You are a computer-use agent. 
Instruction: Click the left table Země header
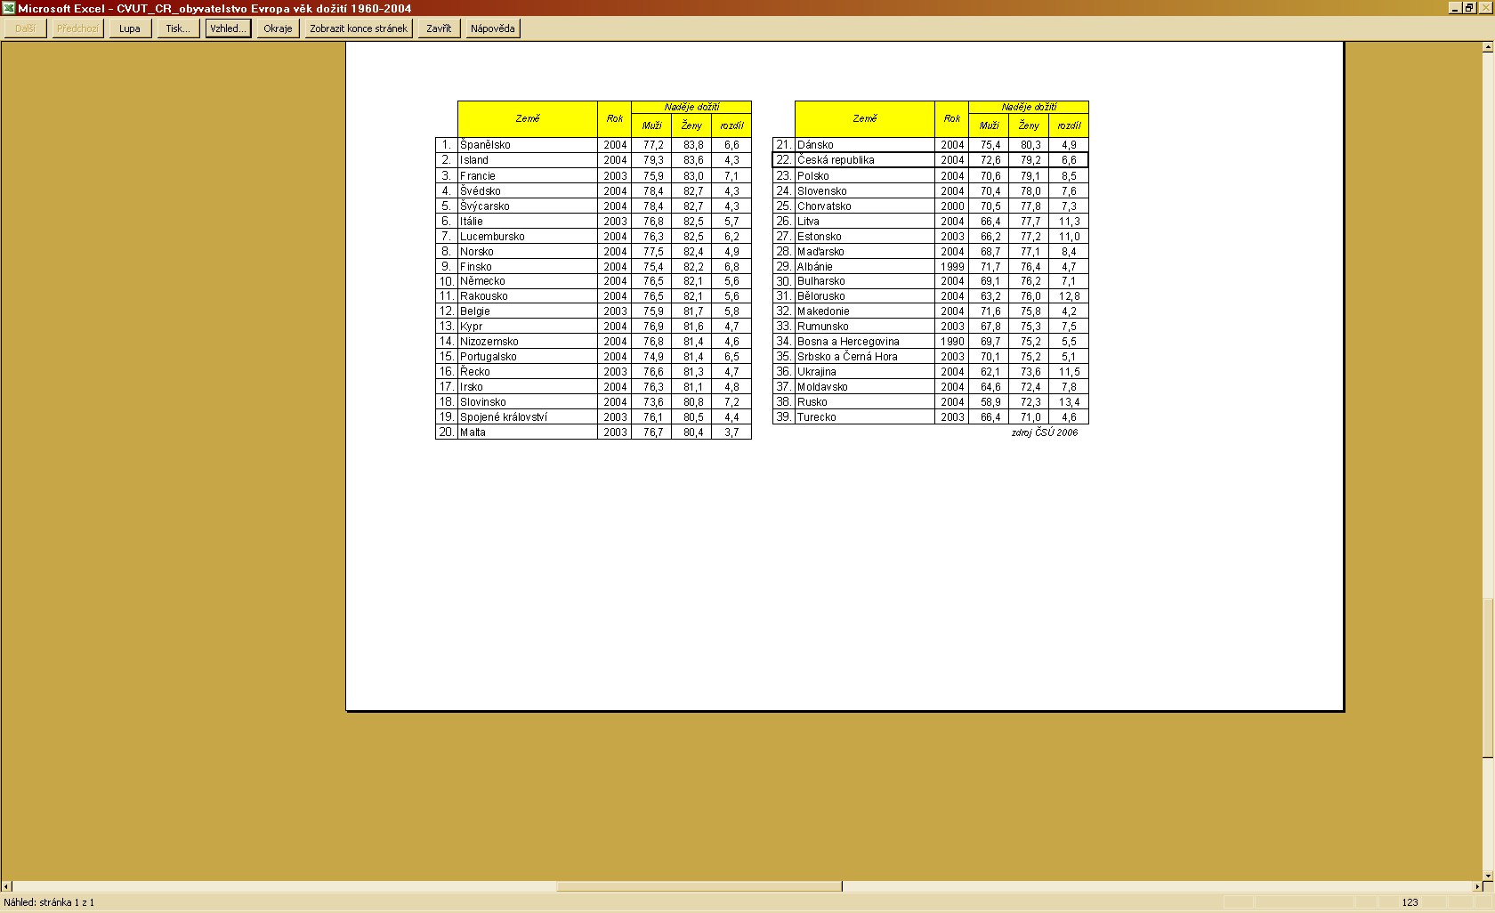(528, 118)
